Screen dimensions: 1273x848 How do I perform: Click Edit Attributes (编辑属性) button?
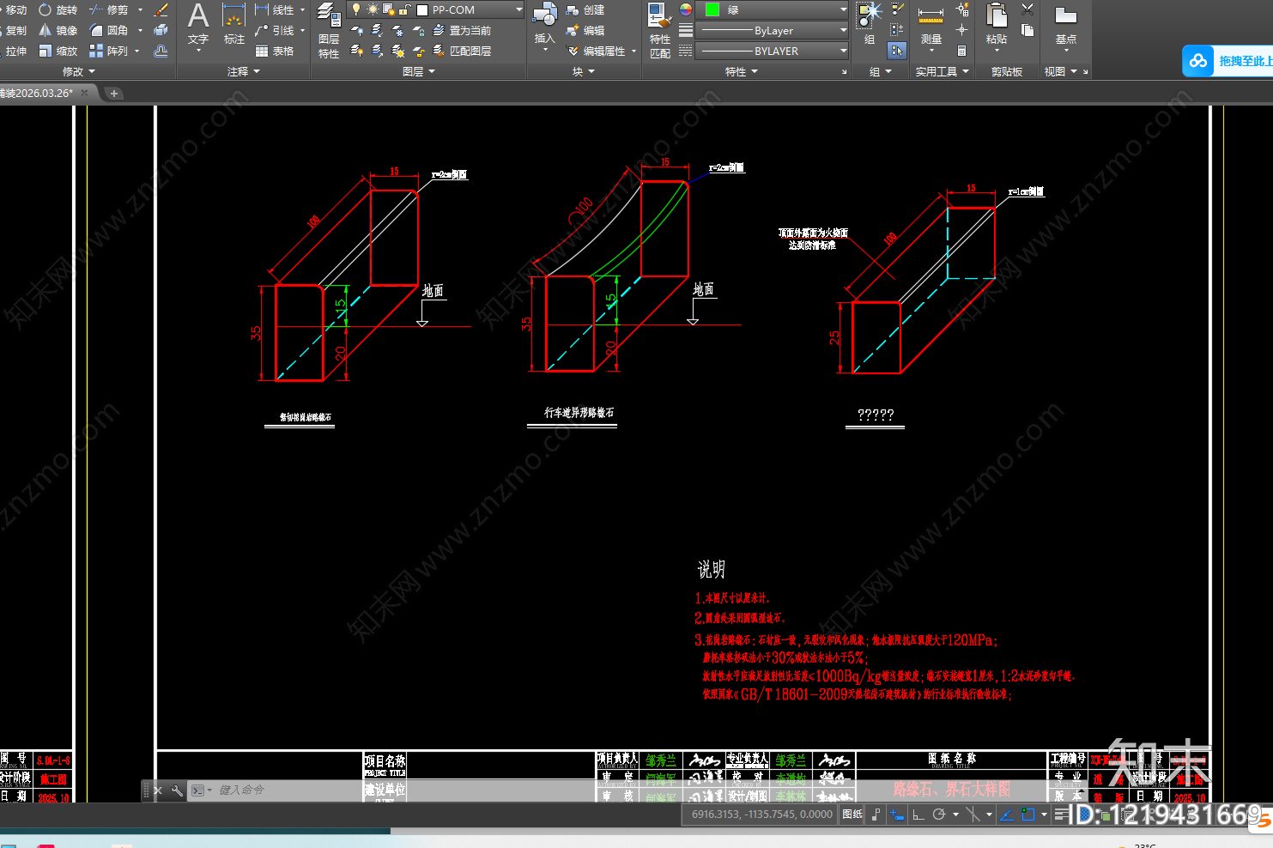(x=602, y=51)
